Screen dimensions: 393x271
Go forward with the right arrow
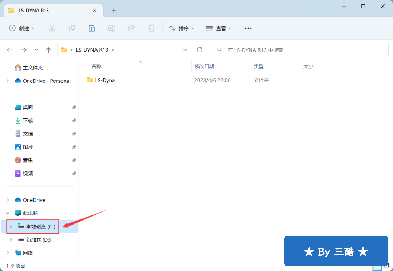(24, 50)
